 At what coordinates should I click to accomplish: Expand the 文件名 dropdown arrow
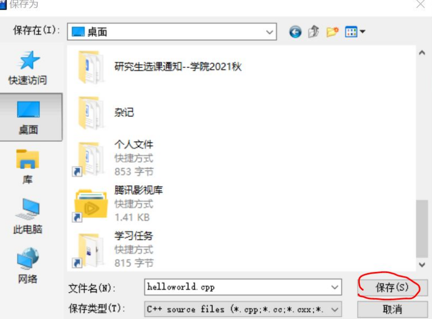[x=335, y=287]
